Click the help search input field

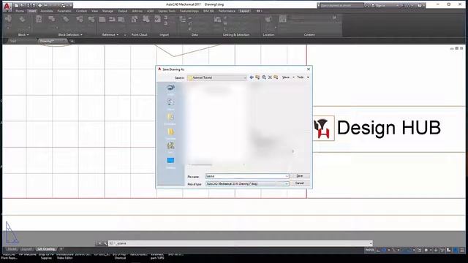(x=341, y=5)
